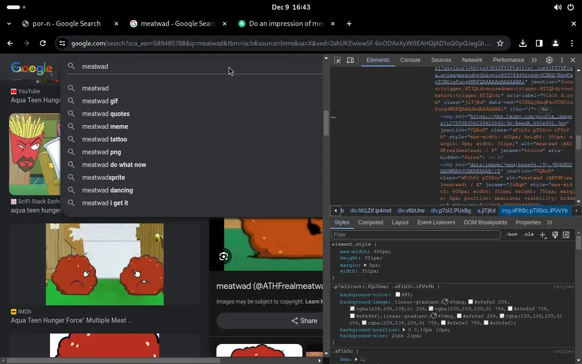Open DevTools settings gear
This screenshot has width=582, height=364.
(549, 60)
